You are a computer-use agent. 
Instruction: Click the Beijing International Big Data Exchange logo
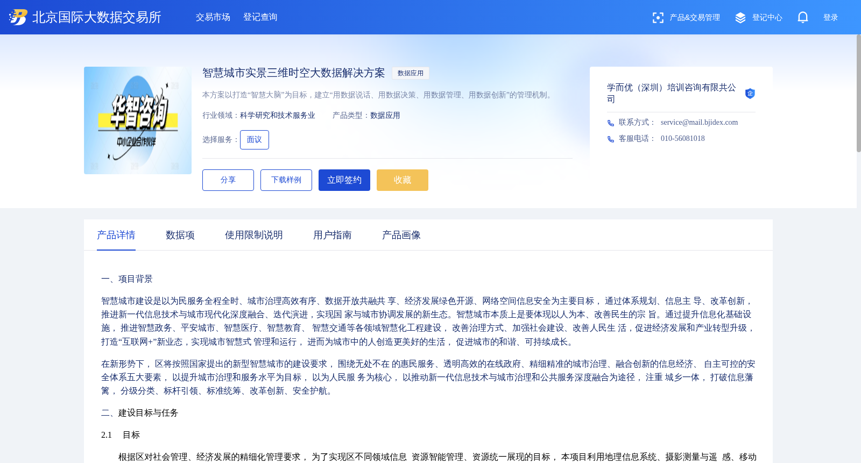pyautogui.click(x=18, y=17)
